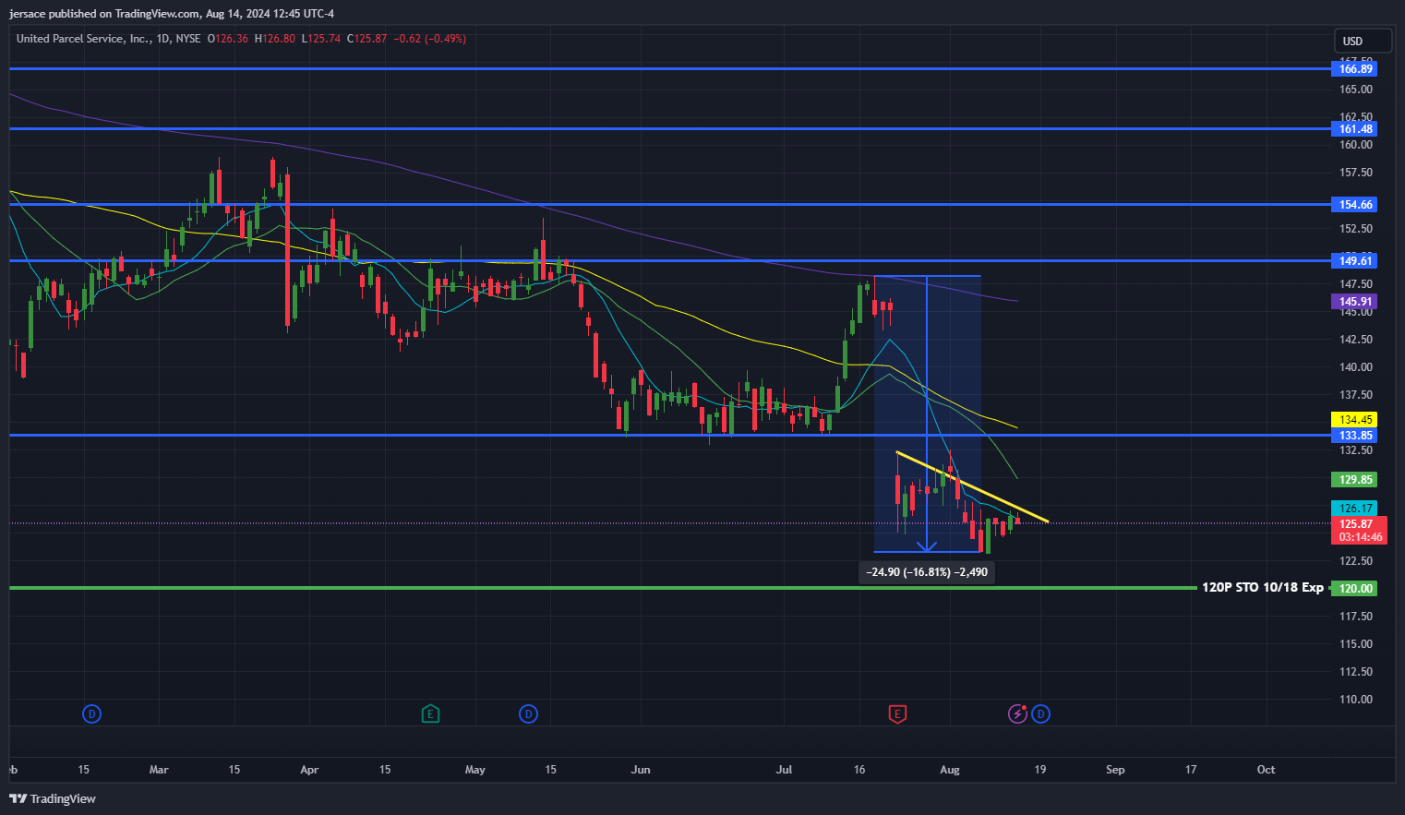The height and width of the screenshot is (815, 1405).
Task: Click the yellow descending trend line
Action: coord(973,487)
